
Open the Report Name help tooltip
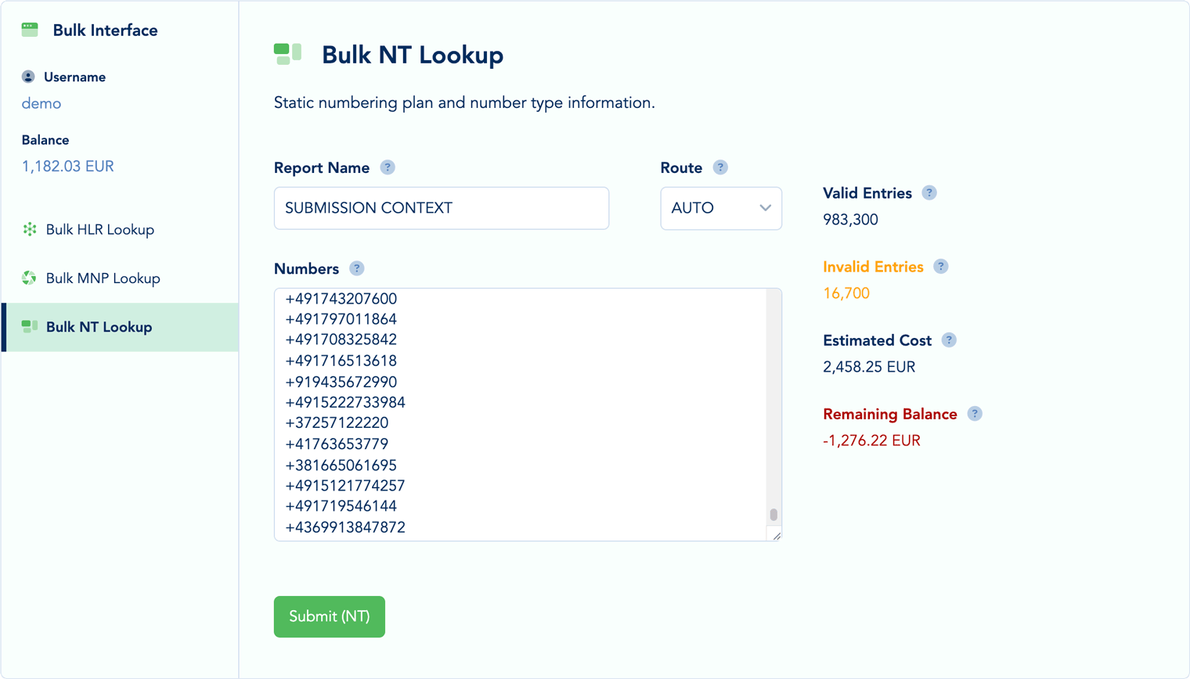pos(389,167)
